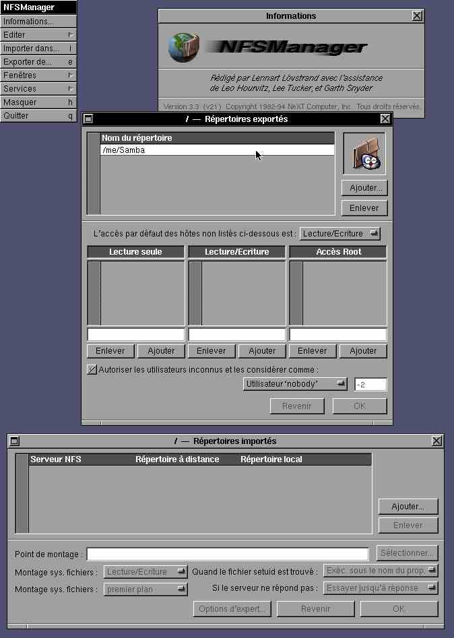Close the Répertoires exportés window
The width and height of the screenshot is (454, 638).
pos(385,119)
